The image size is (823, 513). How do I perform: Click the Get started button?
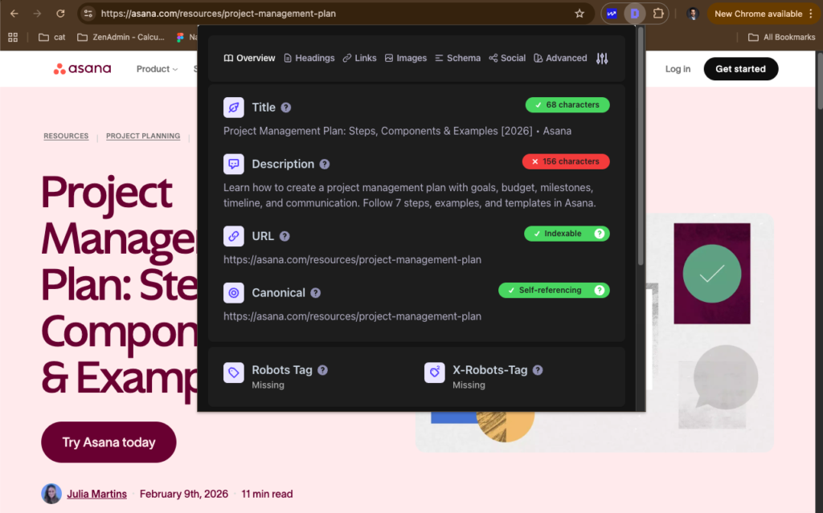740,69
